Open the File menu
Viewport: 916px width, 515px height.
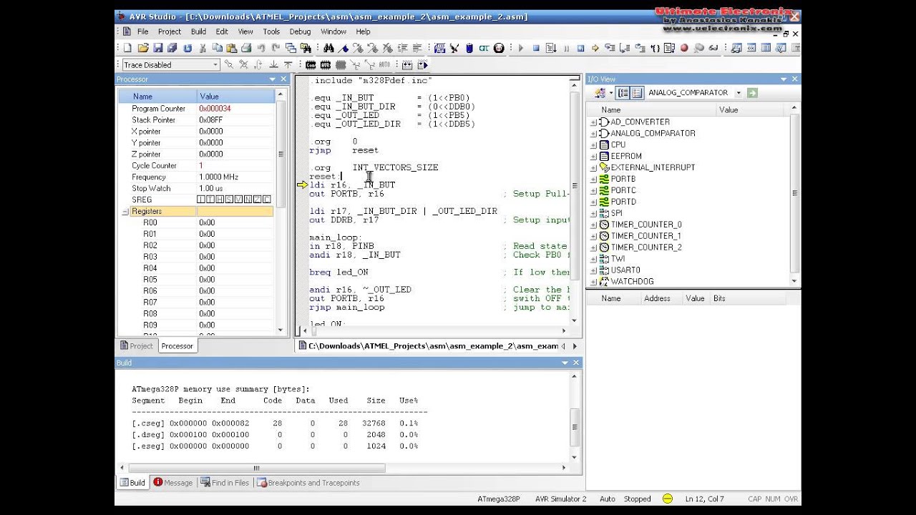click(x=142, y=31)
